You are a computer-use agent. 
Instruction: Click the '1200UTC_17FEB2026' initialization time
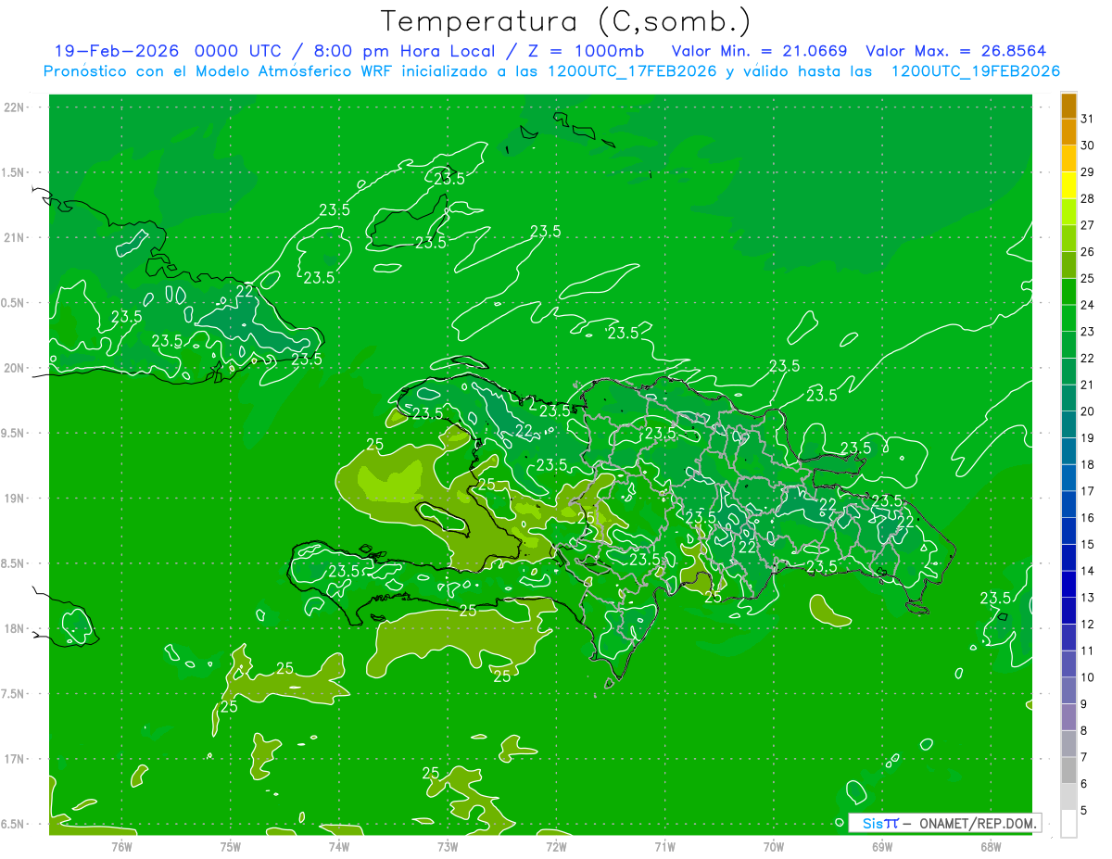[633, 71]
